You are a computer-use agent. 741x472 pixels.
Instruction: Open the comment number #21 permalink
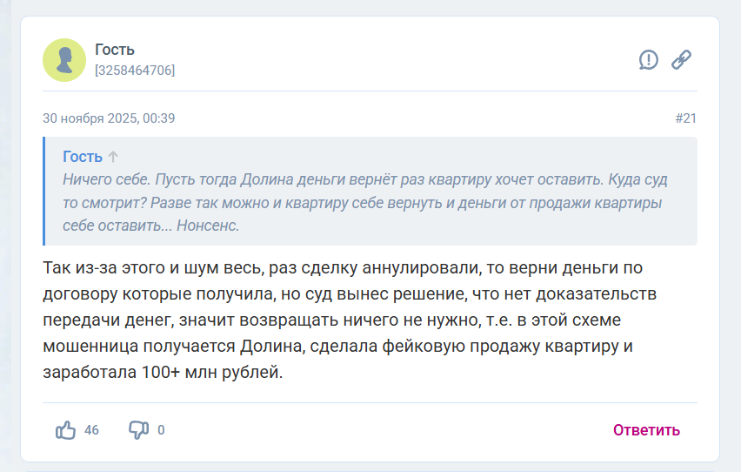pos(685,118)
